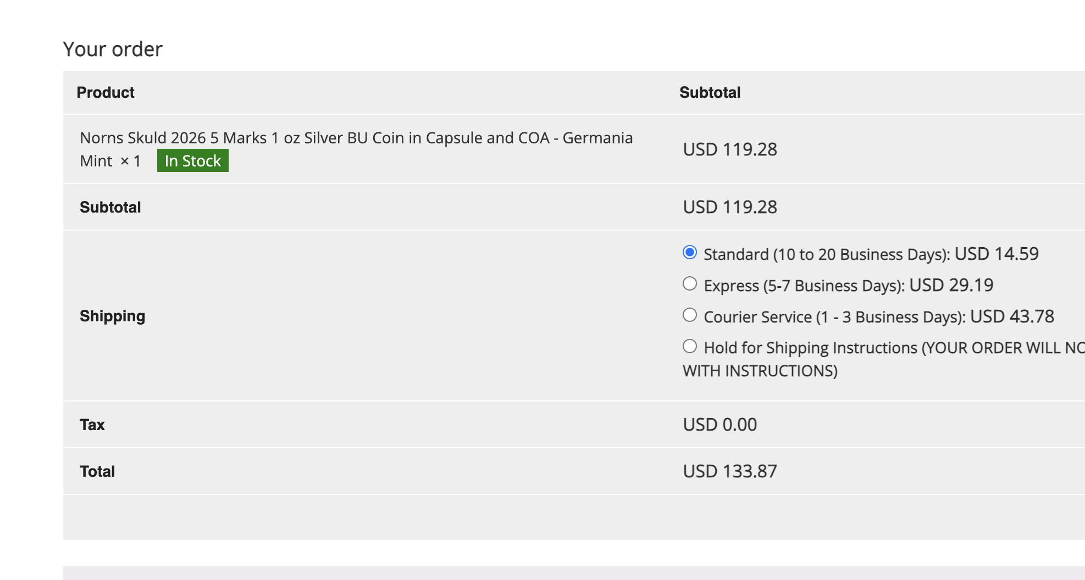The image size is (1085, 580).
Task: Click the Express (5-7 Business Days) label text
Action: [x=804, y=286]
